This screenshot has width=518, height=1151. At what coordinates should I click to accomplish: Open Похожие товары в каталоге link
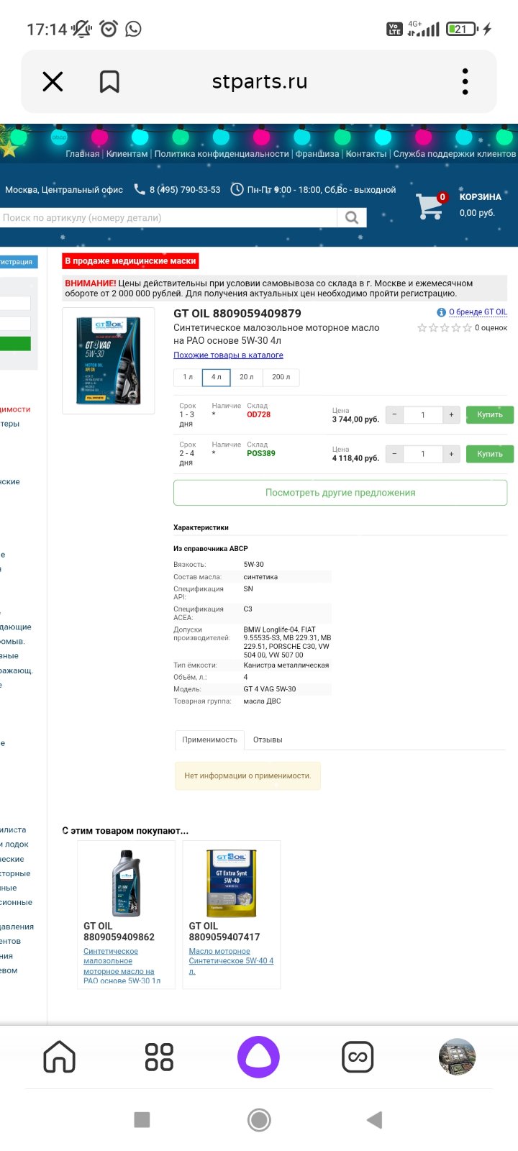click(228, 355)
